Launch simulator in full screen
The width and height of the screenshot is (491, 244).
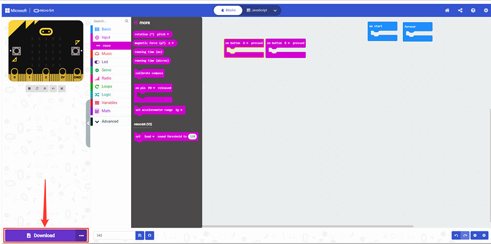click(62, 88)
